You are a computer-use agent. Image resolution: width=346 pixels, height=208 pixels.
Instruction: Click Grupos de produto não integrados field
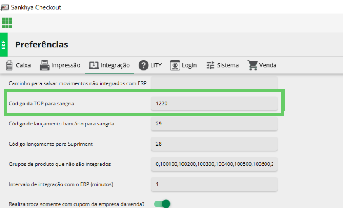214,164
